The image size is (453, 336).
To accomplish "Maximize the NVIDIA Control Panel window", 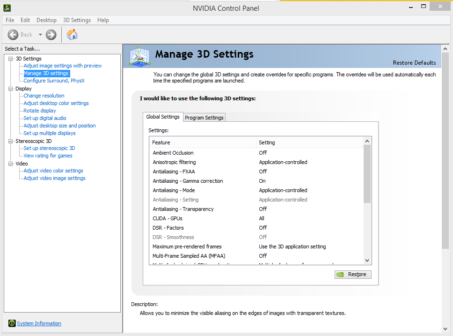I will tap(424, 7).
